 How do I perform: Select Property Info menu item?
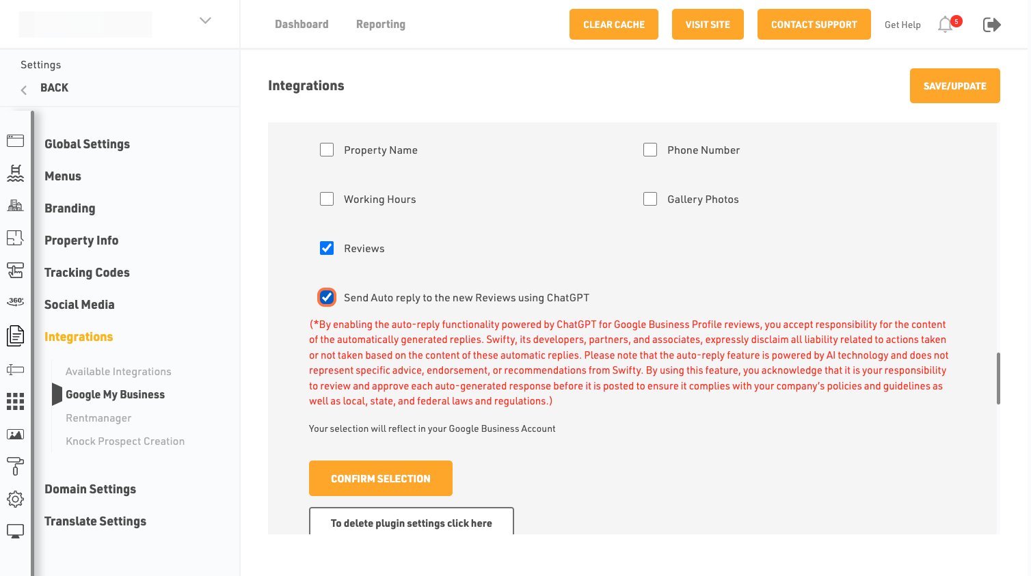click(81, 241)
